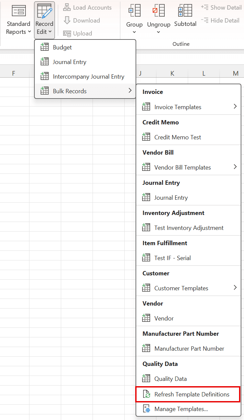Viewport: 244px width, 420px height.
Task: Click the Credit Memo Test table icon
Action: click(146, 137)
